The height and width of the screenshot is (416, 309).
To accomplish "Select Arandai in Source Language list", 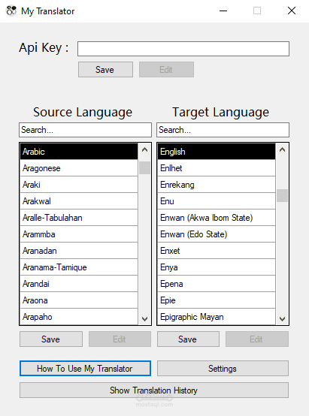I will tap(79, 284).
